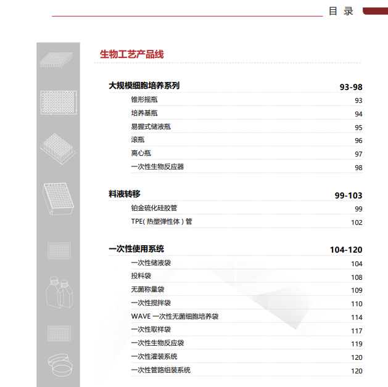Click the 生物工艺产品线 red title
The height and width of the screenshot is (387, 388).
131,54
